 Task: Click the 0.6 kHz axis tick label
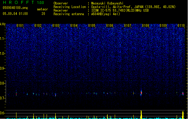click(x=3, y=113)
